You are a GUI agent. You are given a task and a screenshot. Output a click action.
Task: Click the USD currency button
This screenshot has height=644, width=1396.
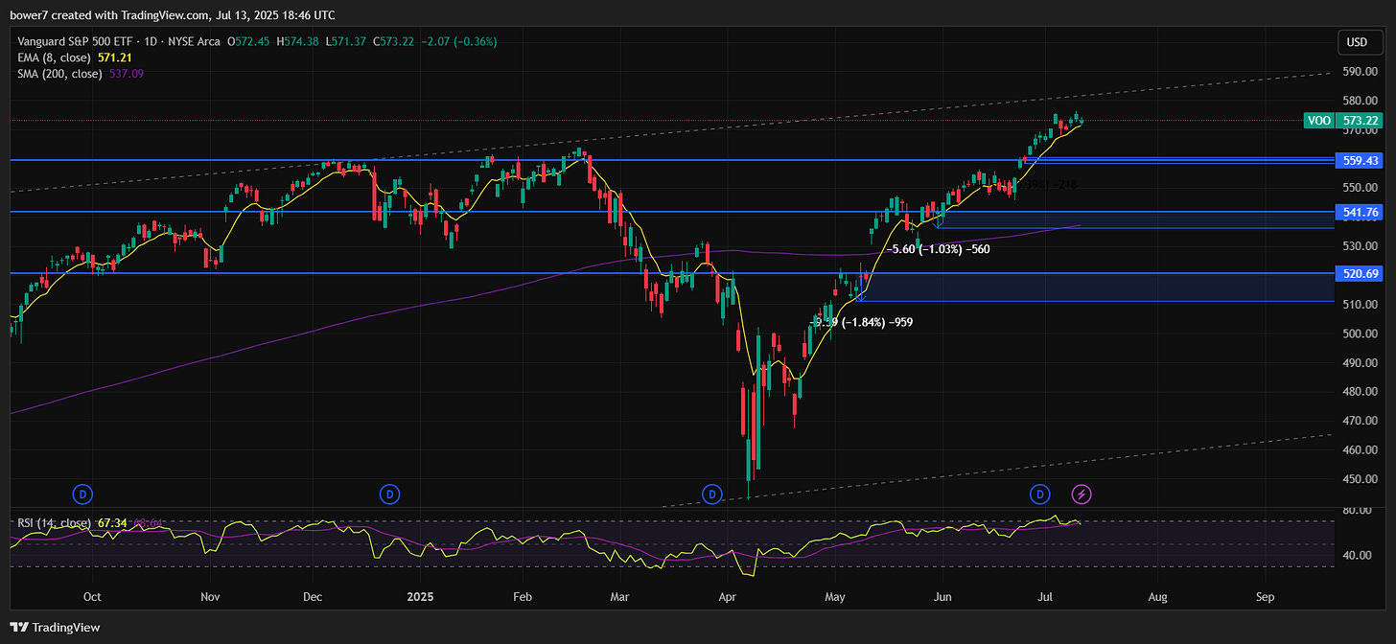1357,42
